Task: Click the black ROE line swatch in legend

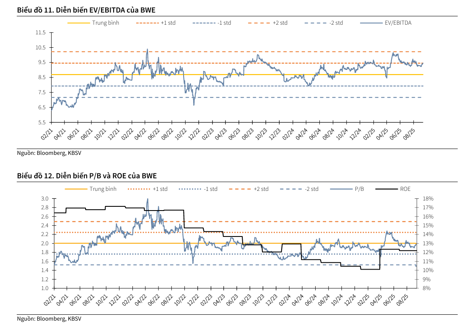Action: pyautogui.click(x=386, y=189)
